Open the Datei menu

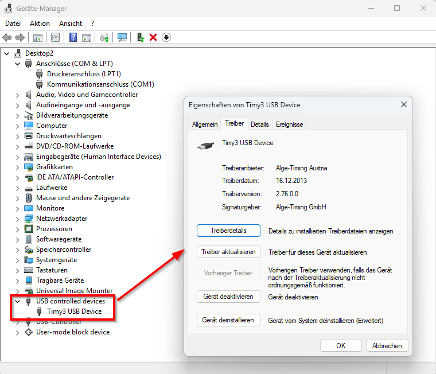(x=13, y=24)
